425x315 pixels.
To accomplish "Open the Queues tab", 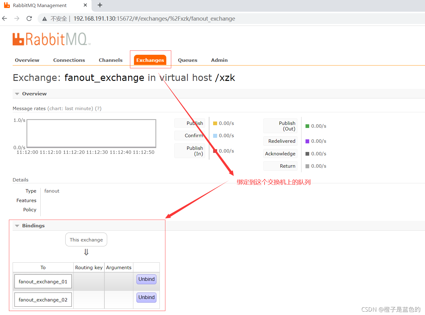I will click(188, 60).
